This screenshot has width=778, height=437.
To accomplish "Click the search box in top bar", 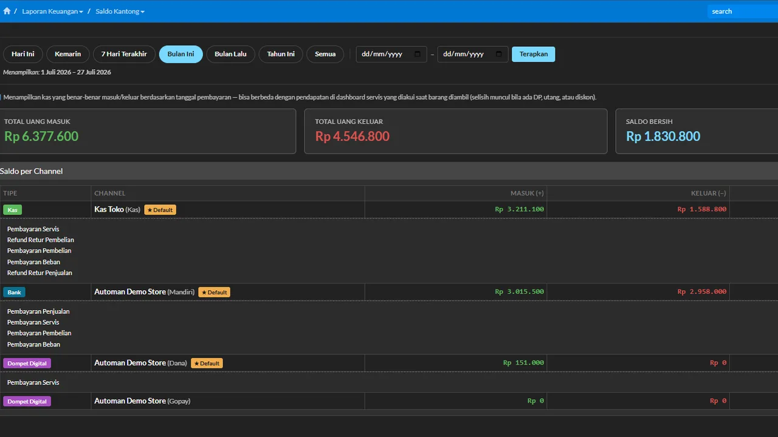I will pyautogui.click(x=743, y=12).
